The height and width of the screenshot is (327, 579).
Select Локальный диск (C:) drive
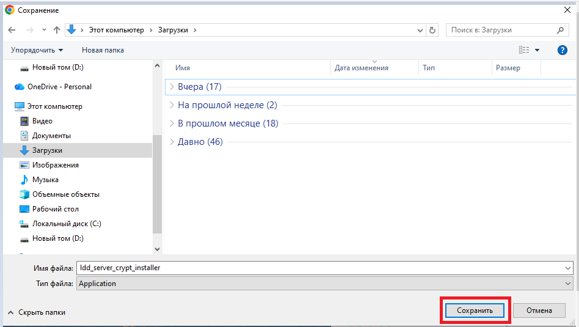coord(66,224)
